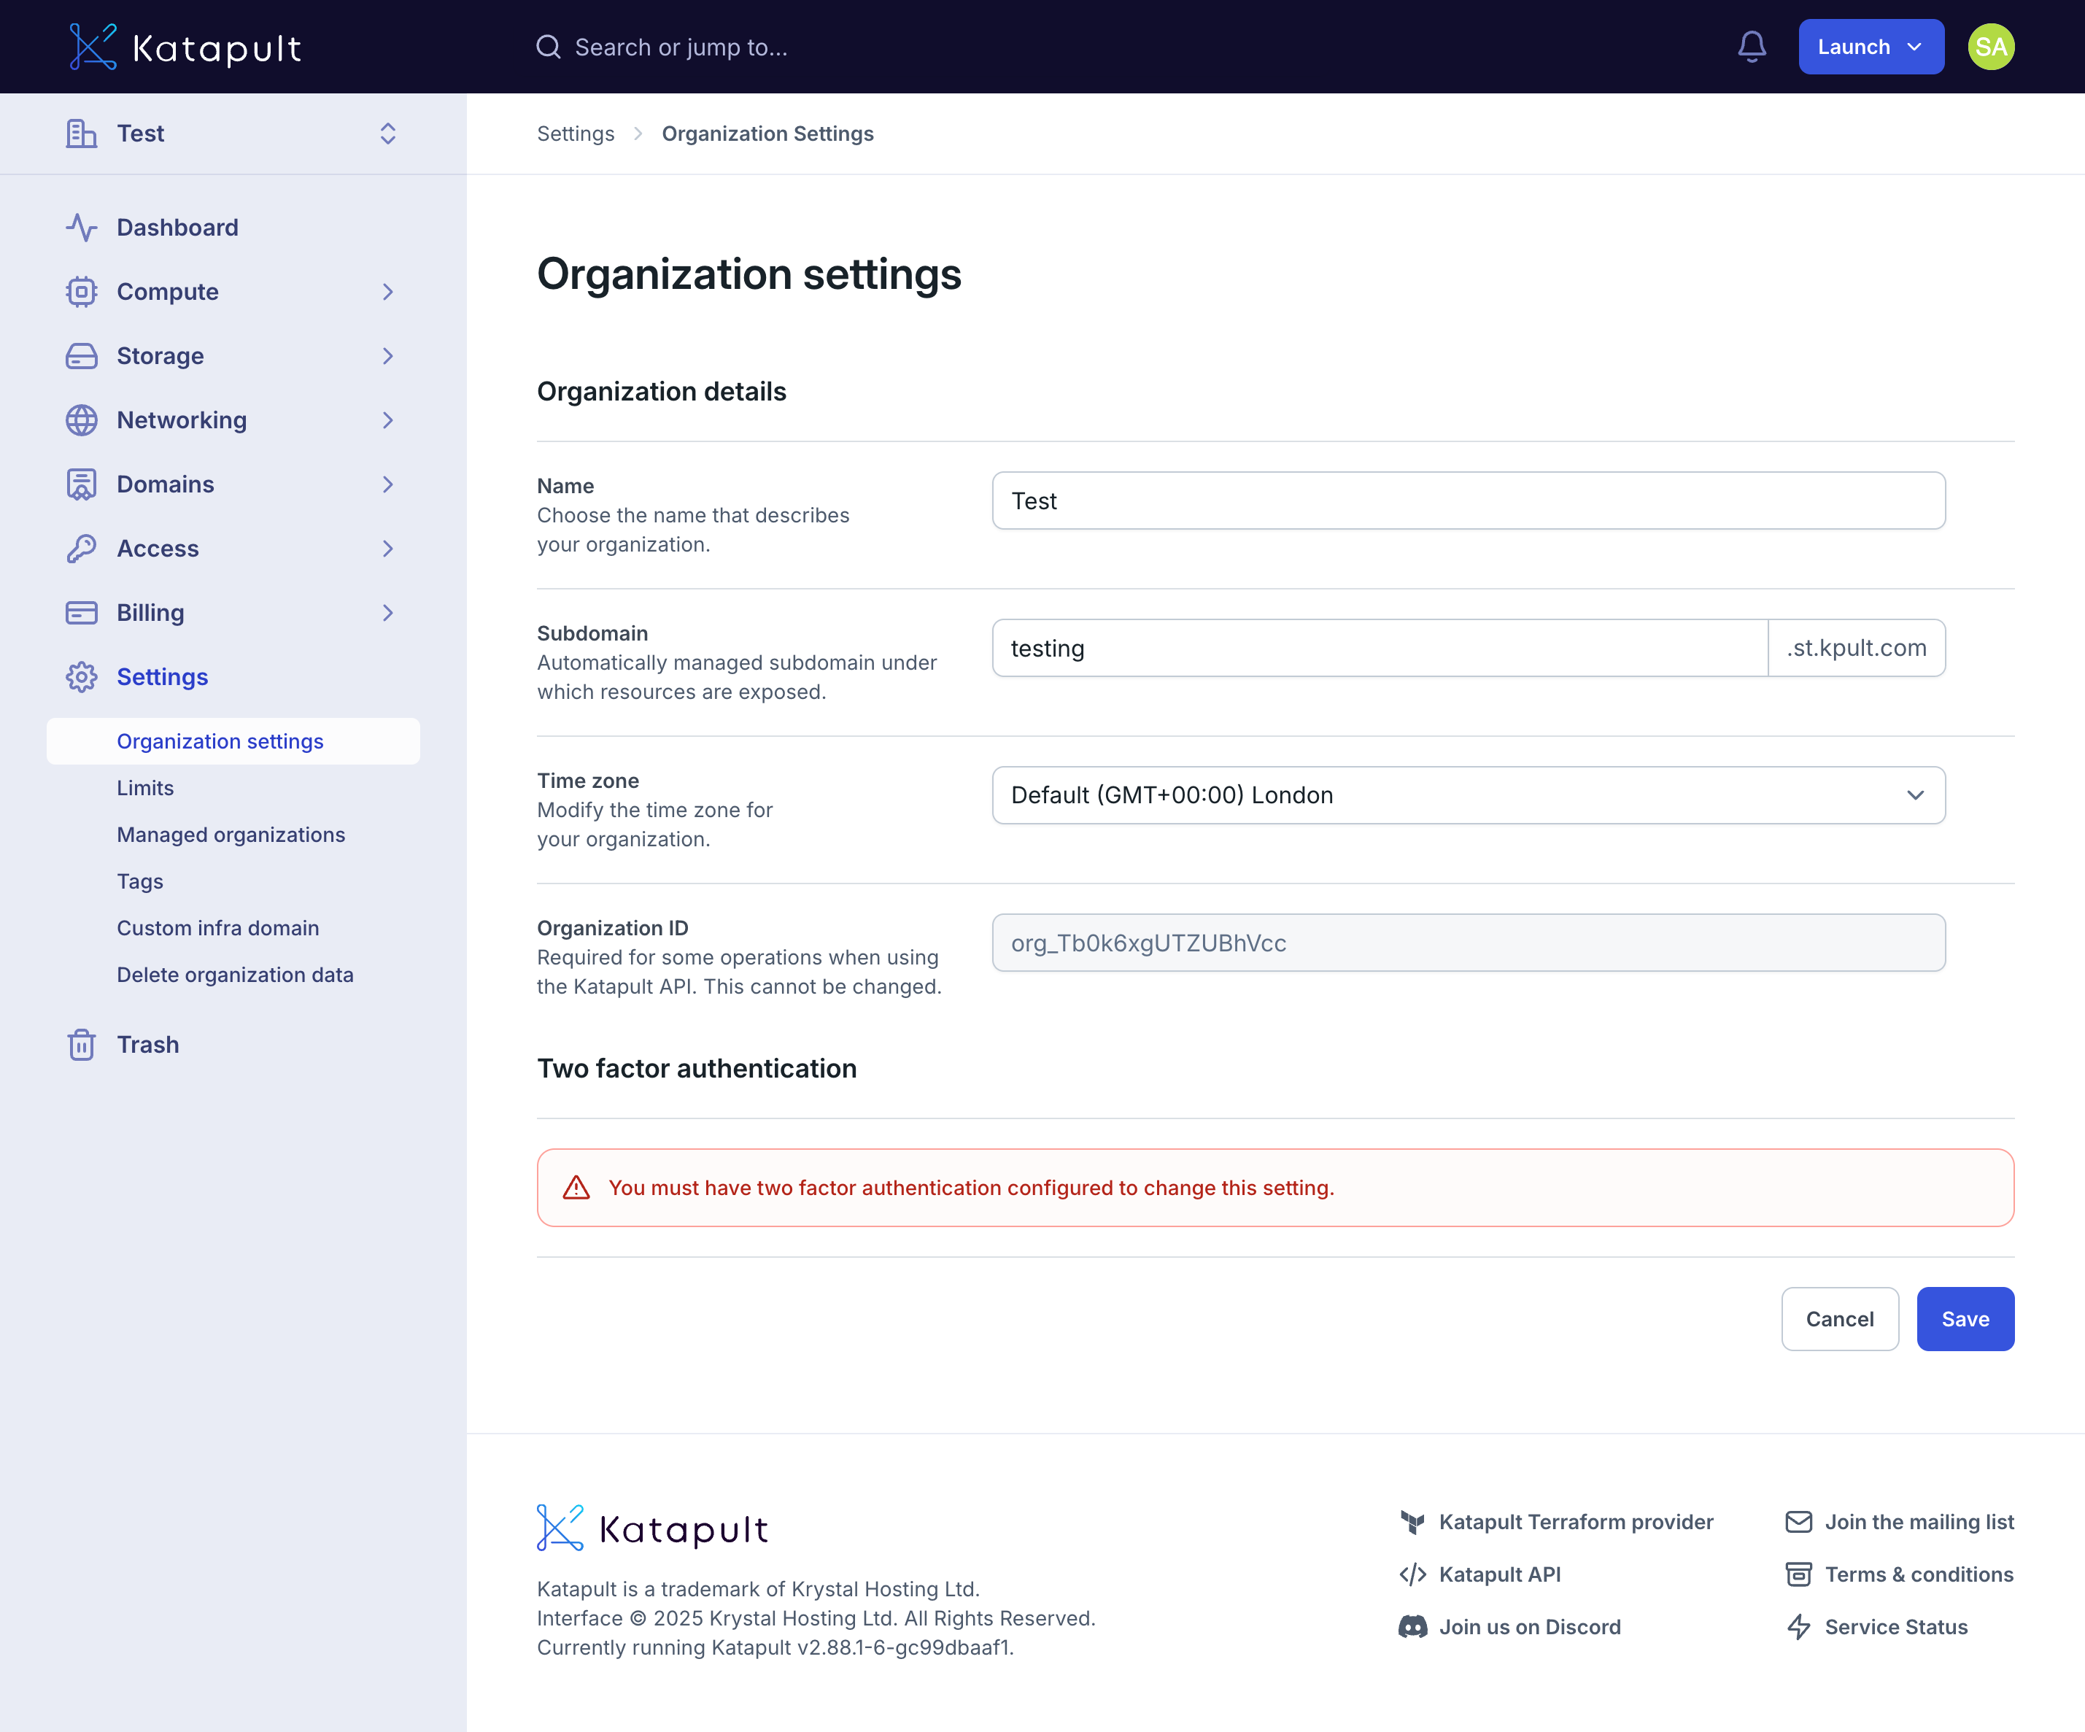Click the Compute chip icon

click(x=82, y=292)
